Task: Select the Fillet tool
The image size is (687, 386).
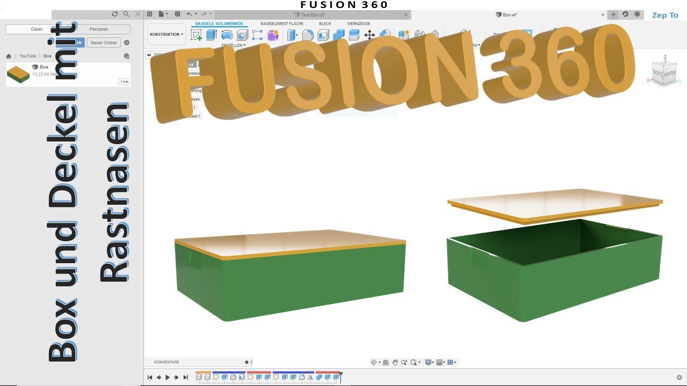Action: (308, 35)
